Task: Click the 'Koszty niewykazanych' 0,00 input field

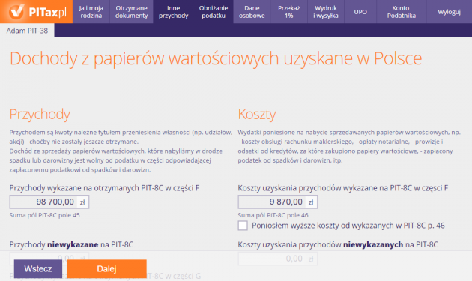Action: [x=277, y=259]
